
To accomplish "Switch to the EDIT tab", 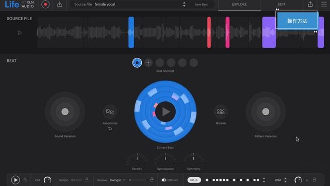I will click(282, 4).
